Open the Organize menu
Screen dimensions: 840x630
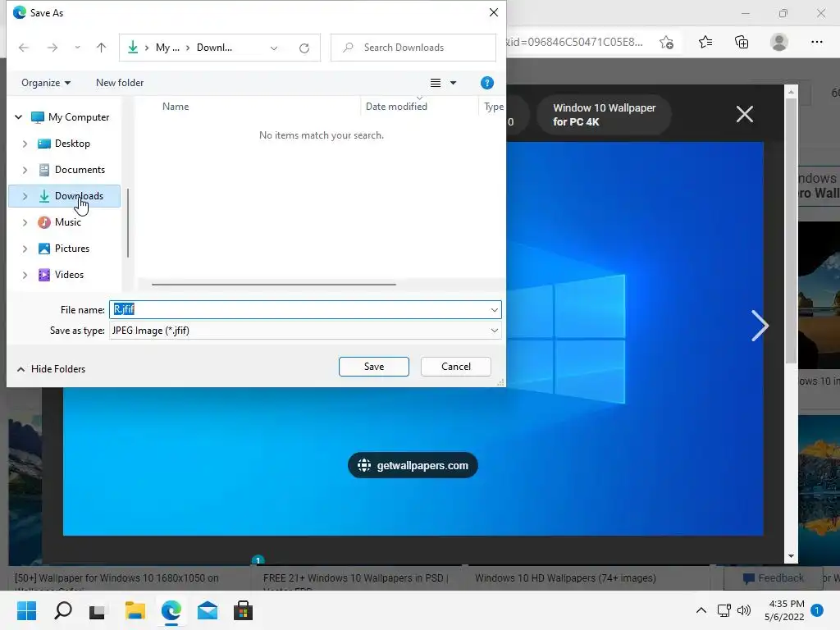[46, 83]
